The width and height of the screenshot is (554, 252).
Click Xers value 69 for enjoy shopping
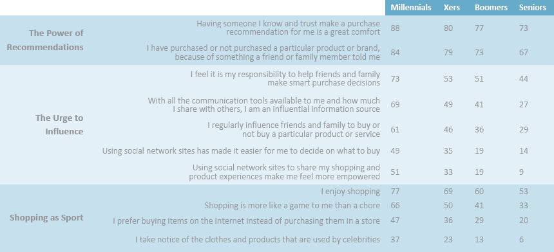pyautogui.click(x=448, y=192)
